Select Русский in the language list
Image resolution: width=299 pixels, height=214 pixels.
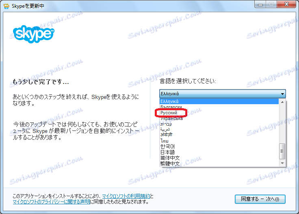pyautogui.click(x=219, y=113)
